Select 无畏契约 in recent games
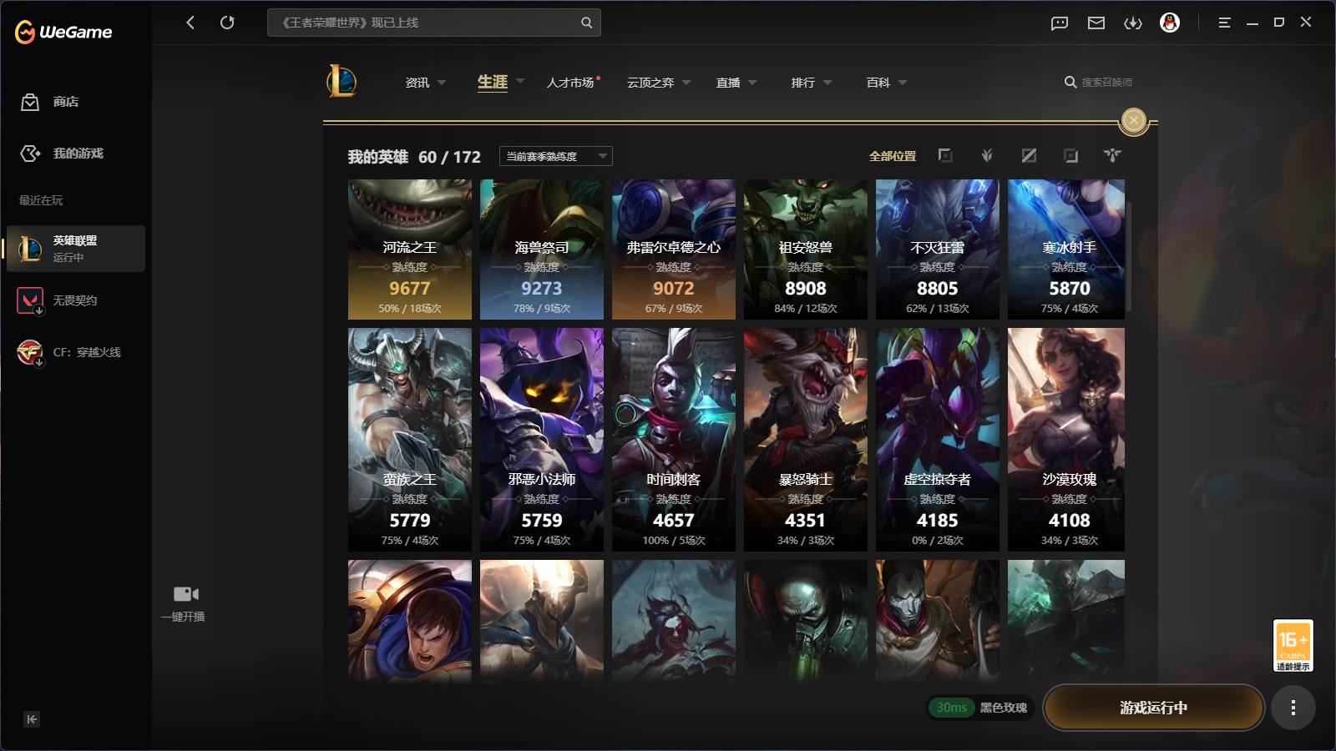The height and width of the screenshot is (751, 1336). (x=76, y=300)
